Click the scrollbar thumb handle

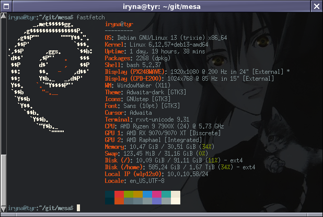(4, 180)
